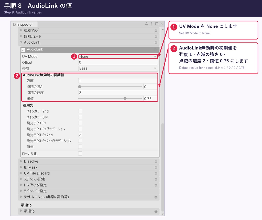This screenshot has width=262, height=220.
Task: Click the 強度 value field
Action: (x=118, y=81)
